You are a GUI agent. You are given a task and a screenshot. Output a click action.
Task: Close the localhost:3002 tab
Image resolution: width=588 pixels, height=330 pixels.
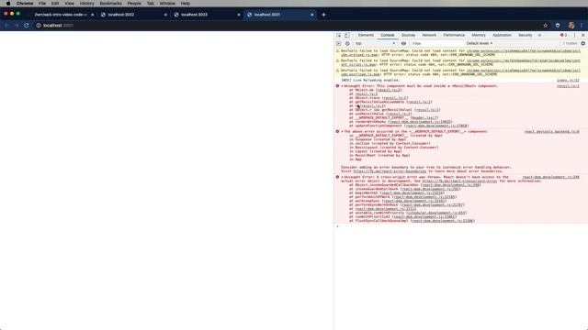165,15
